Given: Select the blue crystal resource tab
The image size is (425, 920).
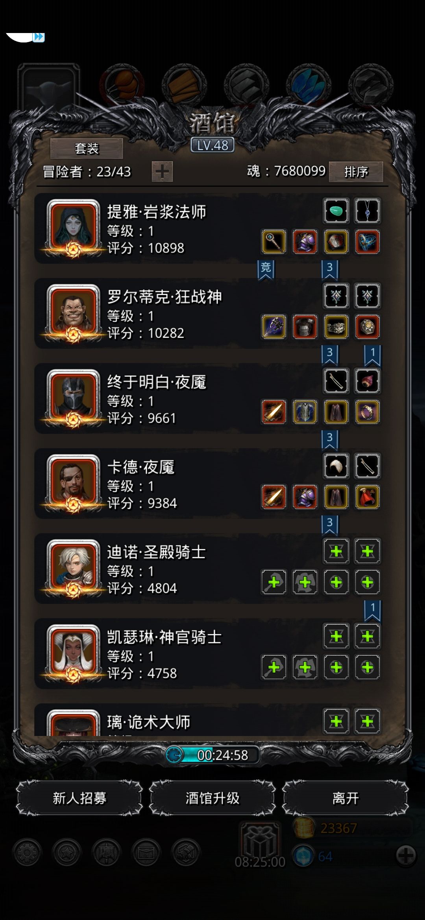Looking at the screenshot, I should point(308,84).
